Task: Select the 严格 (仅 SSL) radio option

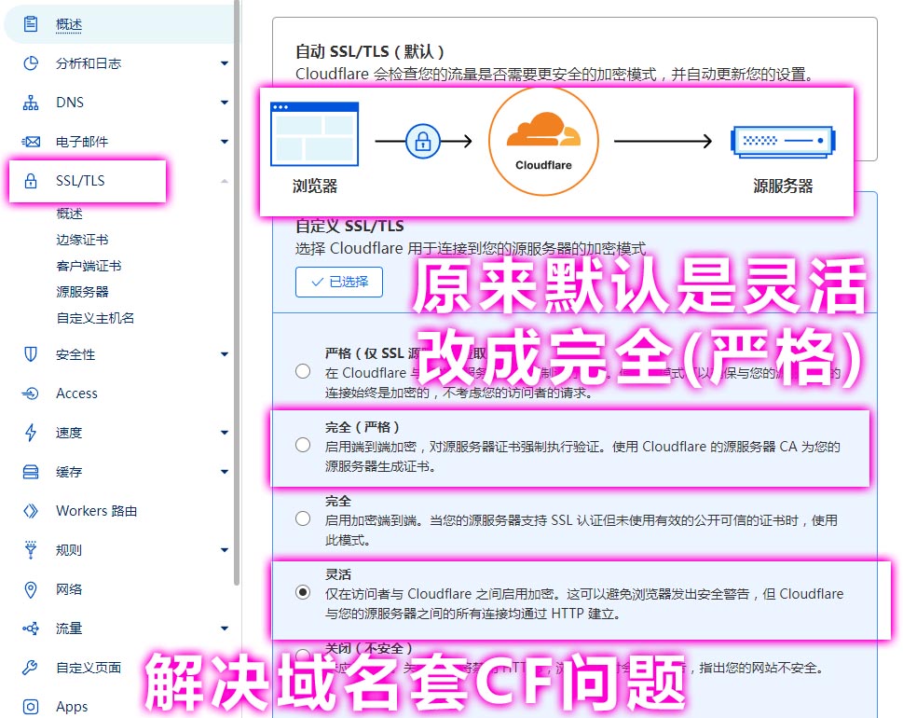Action: pos(303,371)
